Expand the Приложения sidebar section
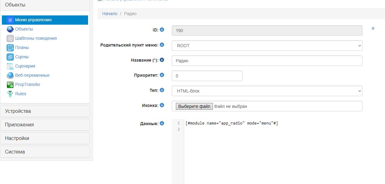 45,125
